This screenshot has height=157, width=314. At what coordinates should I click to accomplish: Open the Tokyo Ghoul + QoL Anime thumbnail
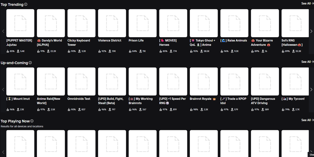point(204,23)
